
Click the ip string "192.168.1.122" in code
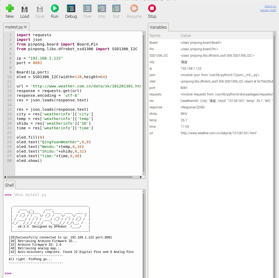click(x=46, y=58)
